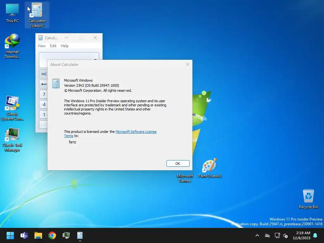The width and height of the screenshot is (324, 243).
Task: Open Paint (classic) desktop shortcut
Action: pyautogui.click(x=209, y=168)
